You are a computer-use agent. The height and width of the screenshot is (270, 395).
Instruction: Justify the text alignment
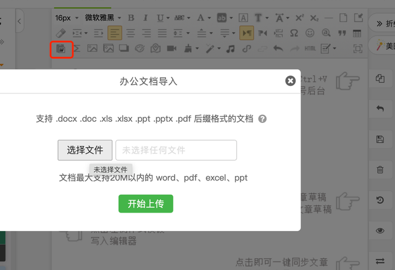(162, 33)
